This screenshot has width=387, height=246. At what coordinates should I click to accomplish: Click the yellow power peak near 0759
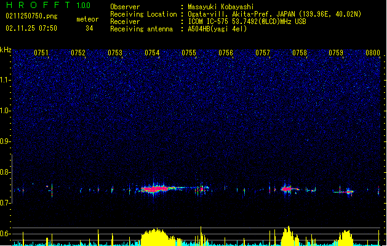coord(346,238)
